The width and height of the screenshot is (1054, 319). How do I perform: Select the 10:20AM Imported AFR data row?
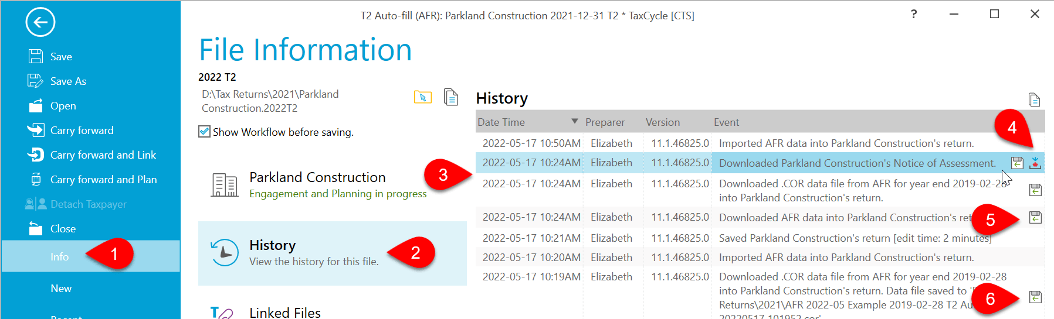[760, 258]
